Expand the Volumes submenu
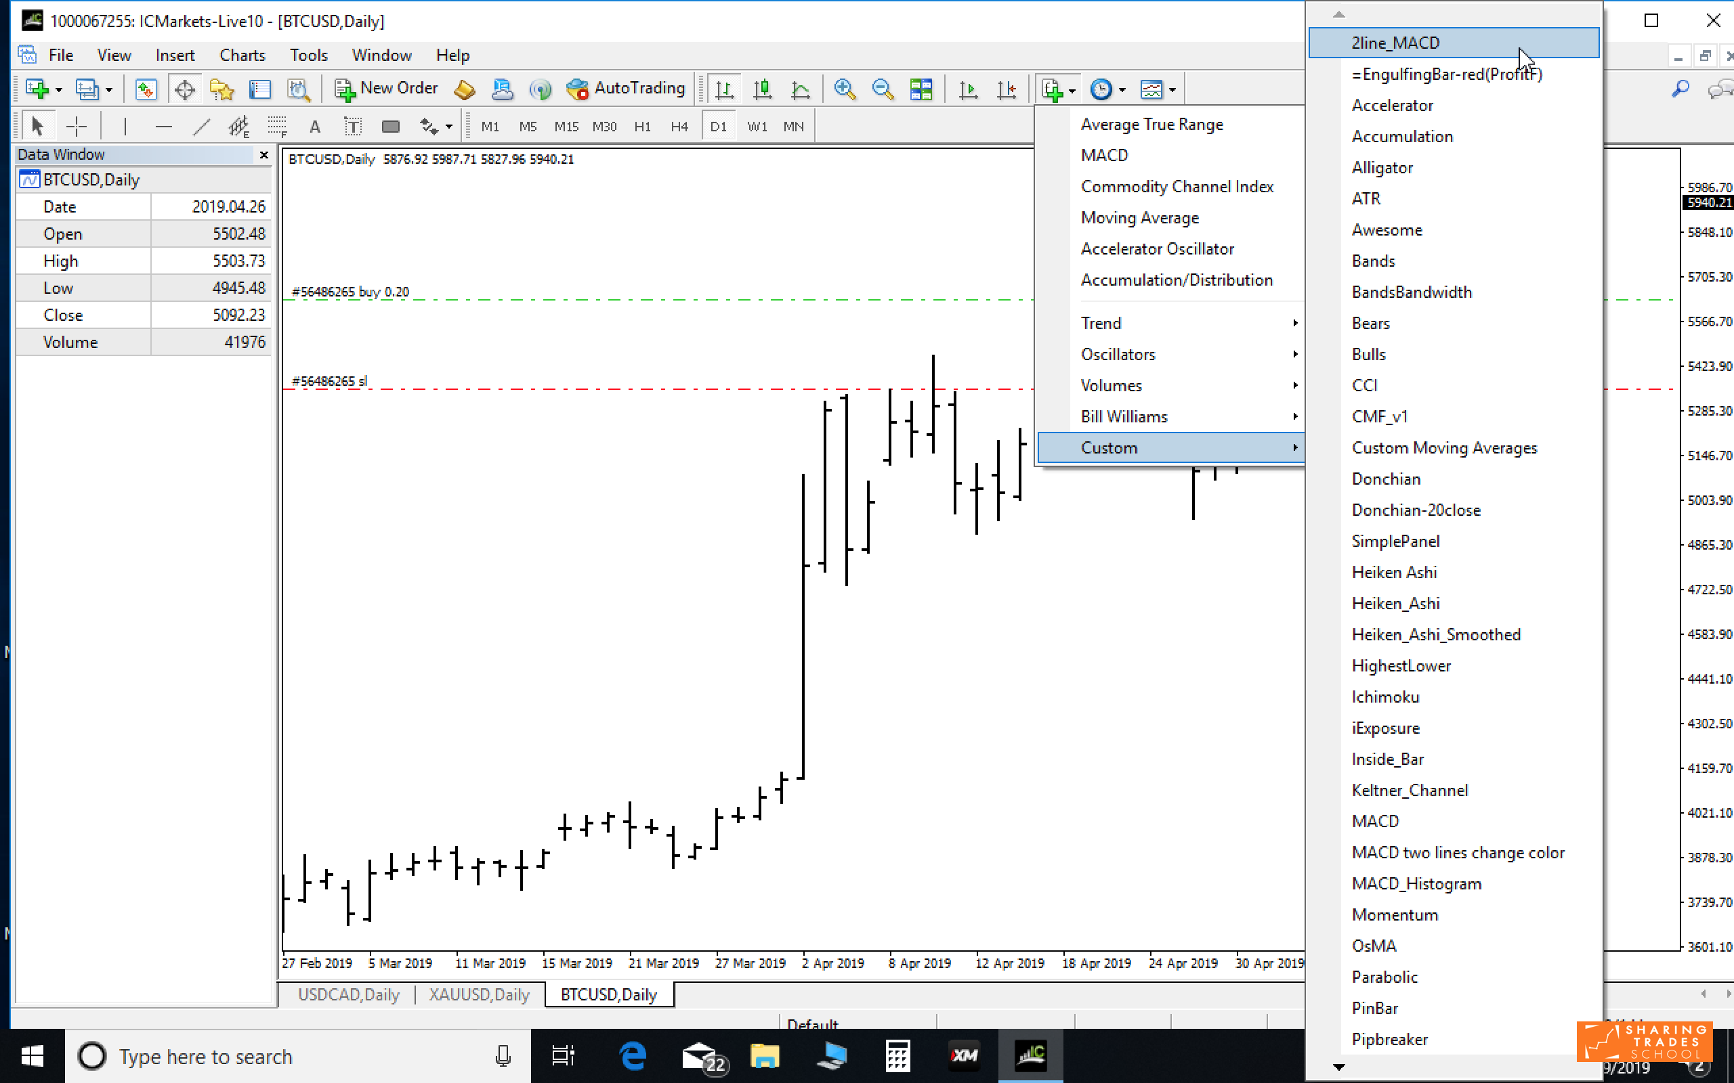 pyautogui.click(x=1170, y=385)
